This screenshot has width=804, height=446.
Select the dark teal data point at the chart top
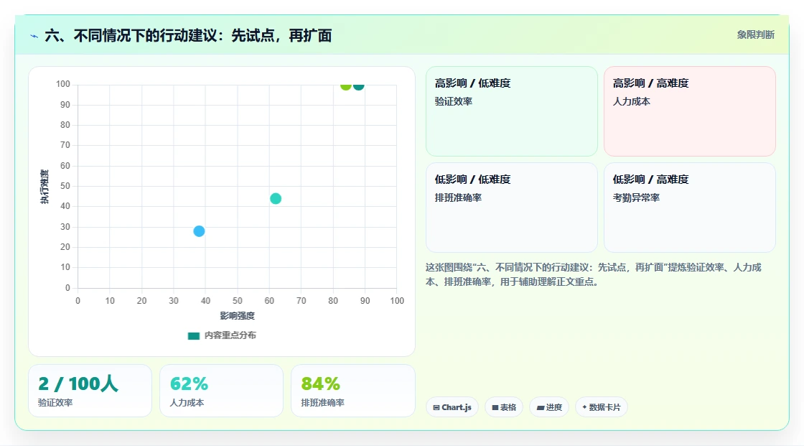[x=359, y=85]
